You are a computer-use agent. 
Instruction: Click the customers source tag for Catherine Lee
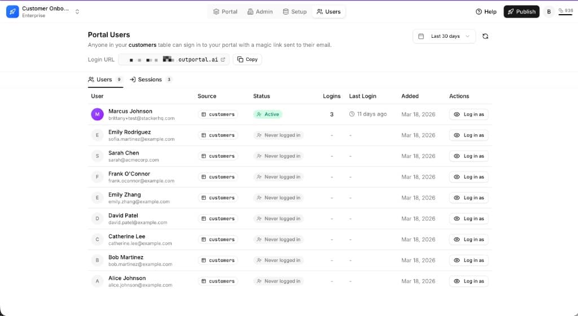[218, 239]
